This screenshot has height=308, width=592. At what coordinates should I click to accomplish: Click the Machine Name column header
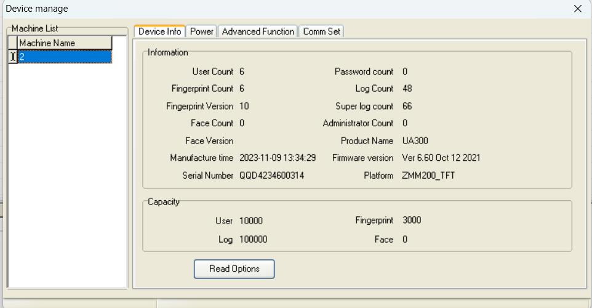pyautogui.click(x=65, y=43)
